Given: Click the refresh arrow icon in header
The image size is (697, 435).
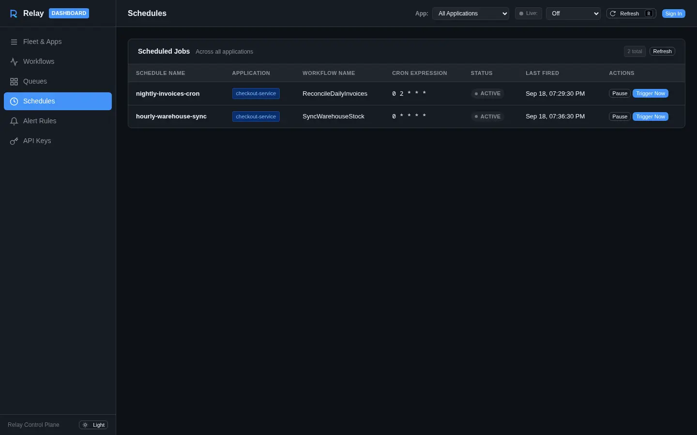Looking at the screenshot, I should (x=613, y=14).
